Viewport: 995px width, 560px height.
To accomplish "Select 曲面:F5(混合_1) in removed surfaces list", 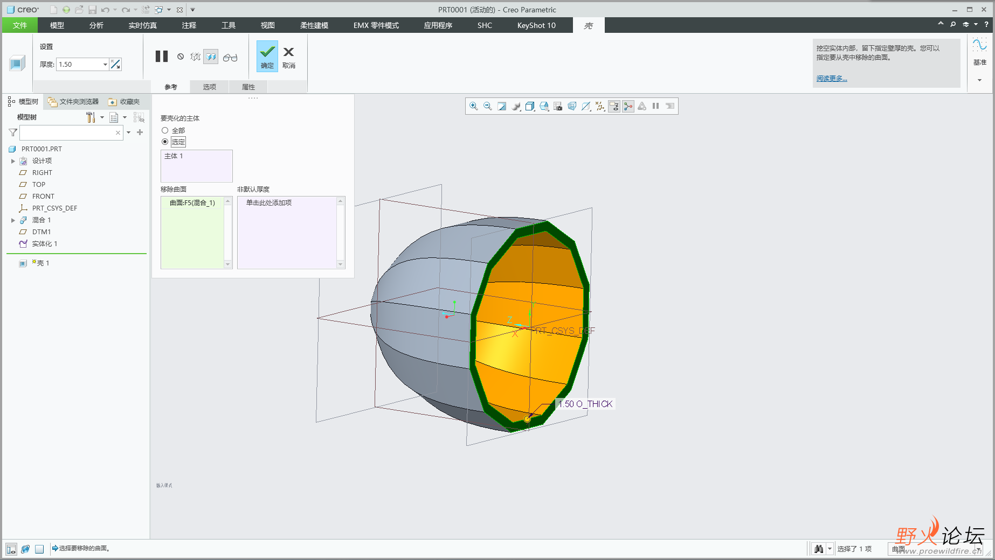I will (x=192, y=203).
